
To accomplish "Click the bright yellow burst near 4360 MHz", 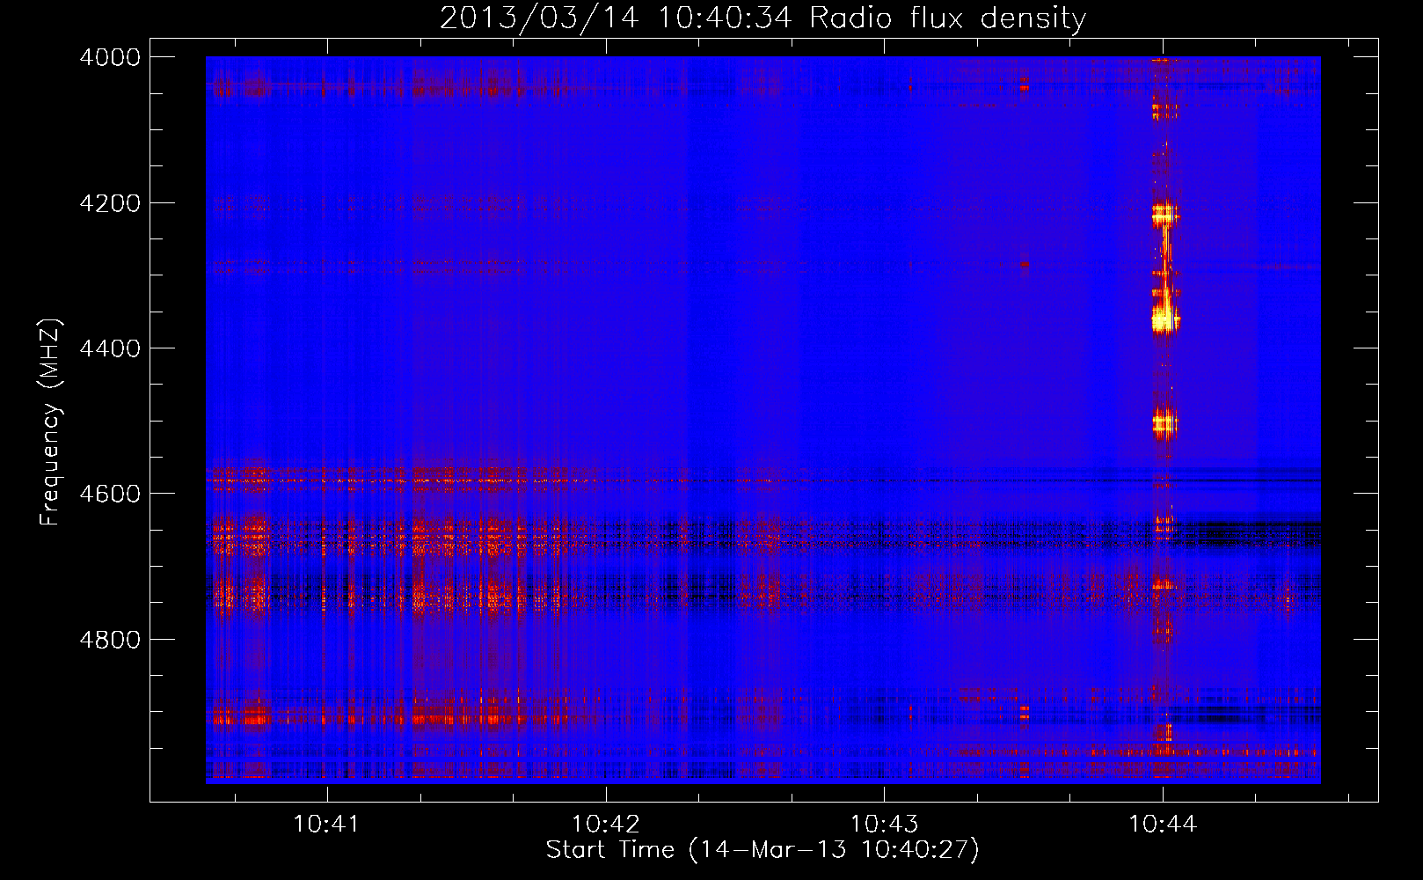I will (x=1164, y=319).
